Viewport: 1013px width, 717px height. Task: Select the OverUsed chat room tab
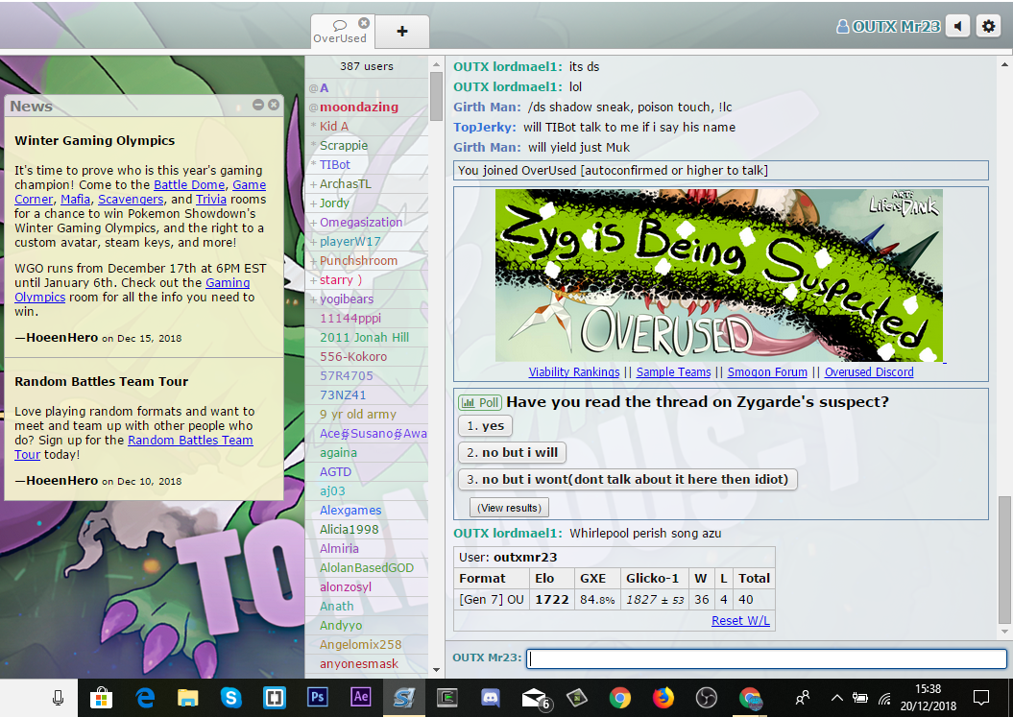pyautogui.click(x=340, y=32)
